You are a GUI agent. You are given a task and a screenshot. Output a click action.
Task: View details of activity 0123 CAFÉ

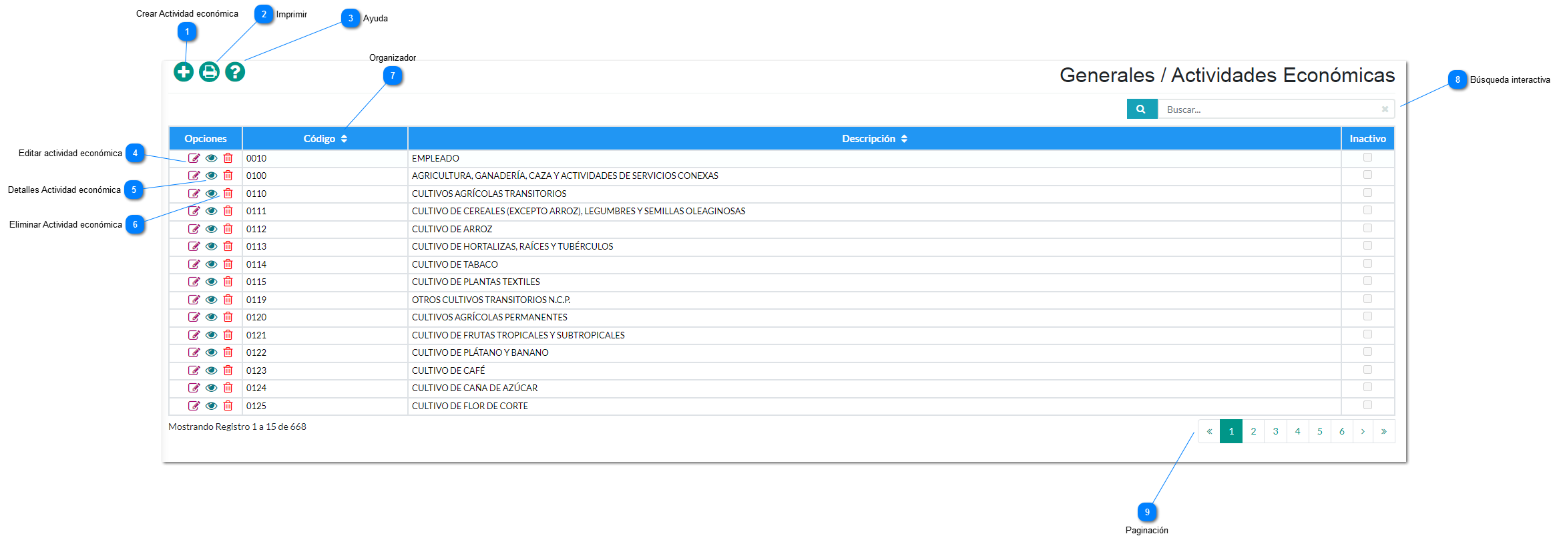click(x=211, y=370)
